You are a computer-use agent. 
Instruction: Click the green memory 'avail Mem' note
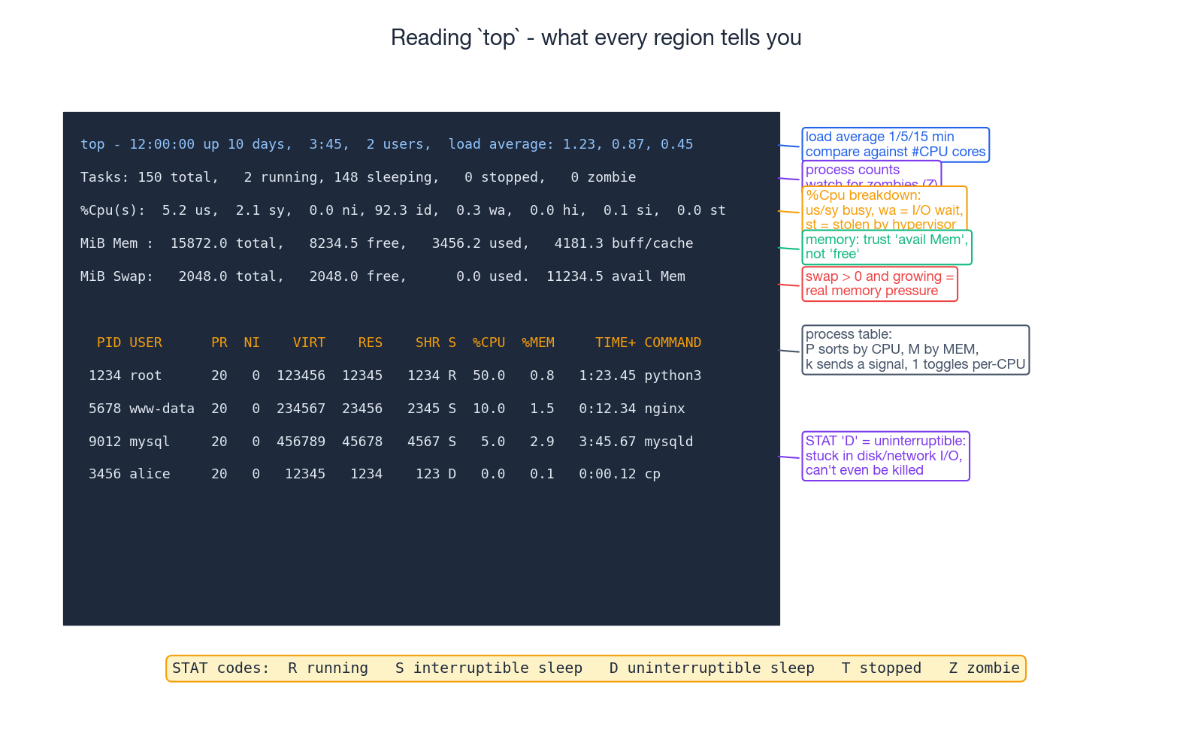pyautogui.click(x=886, y=247)
